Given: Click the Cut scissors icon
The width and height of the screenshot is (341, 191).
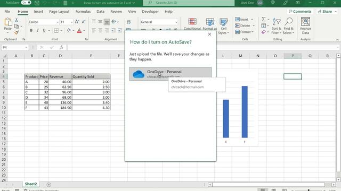Looking at the screenshot, I should click(x=17, y=20).
